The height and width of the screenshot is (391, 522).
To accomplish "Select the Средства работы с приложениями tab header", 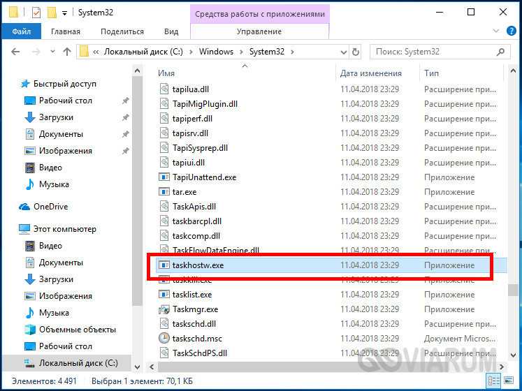I will point(260,14).
